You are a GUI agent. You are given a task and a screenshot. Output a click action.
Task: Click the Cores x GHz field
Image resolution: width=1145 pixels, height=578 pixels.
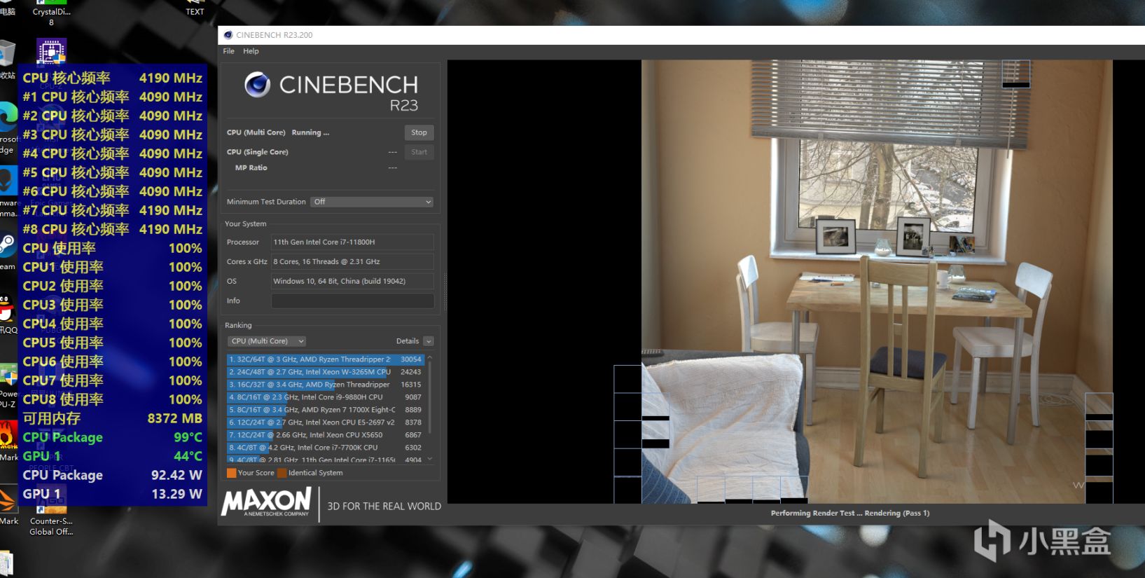(352, 261)
